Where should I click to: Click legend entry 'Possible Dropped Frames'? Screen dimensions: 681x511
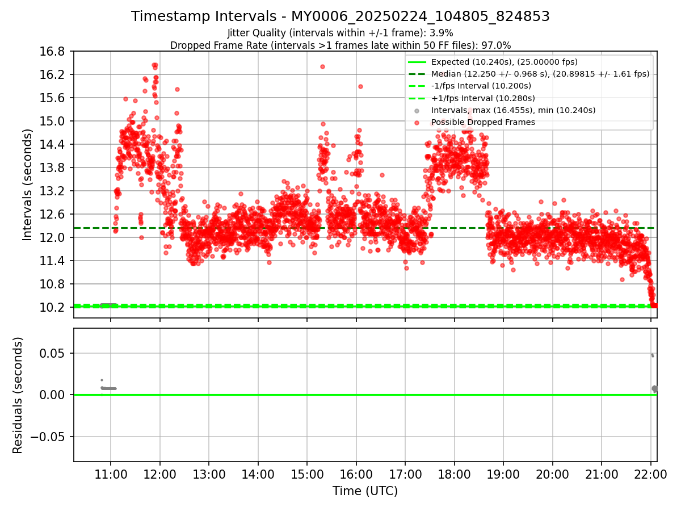coord(483,122)
